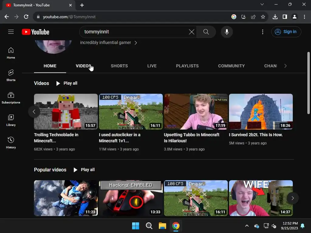Viewport: 311px width, 233px height.
Task: Open I Survived 2b2t title link
Action: [256, 135]
